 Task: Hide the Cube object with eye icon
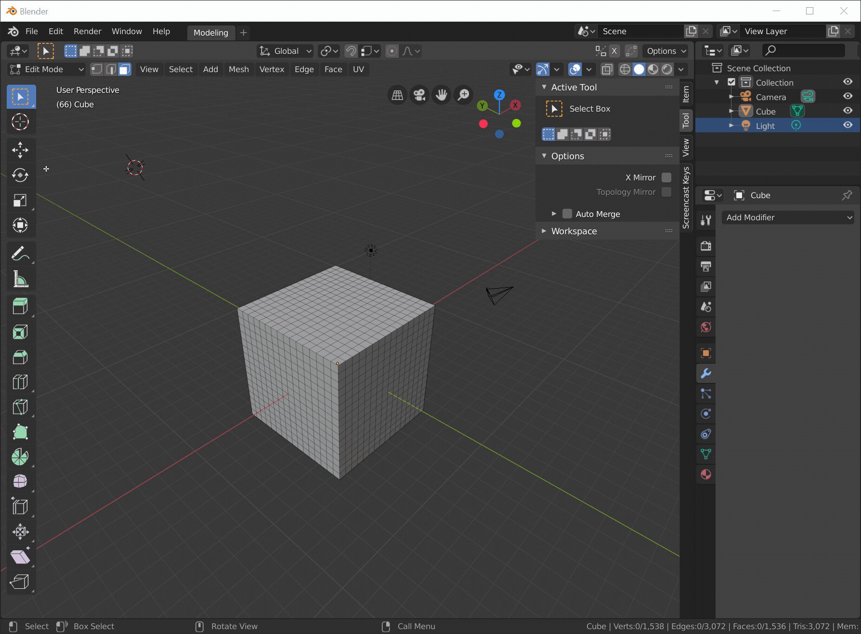point(848,111)
